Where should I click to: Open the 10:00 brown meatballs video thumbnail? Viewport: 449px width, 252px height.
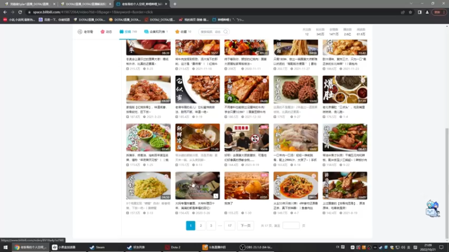pyautogui.click(x=296, y=90)
